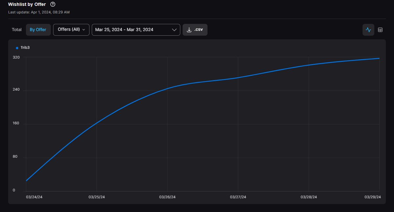Click the Wishlist by Offer heading
The image size is (394, 212).
pyautogui.click(x=27, y=5)
